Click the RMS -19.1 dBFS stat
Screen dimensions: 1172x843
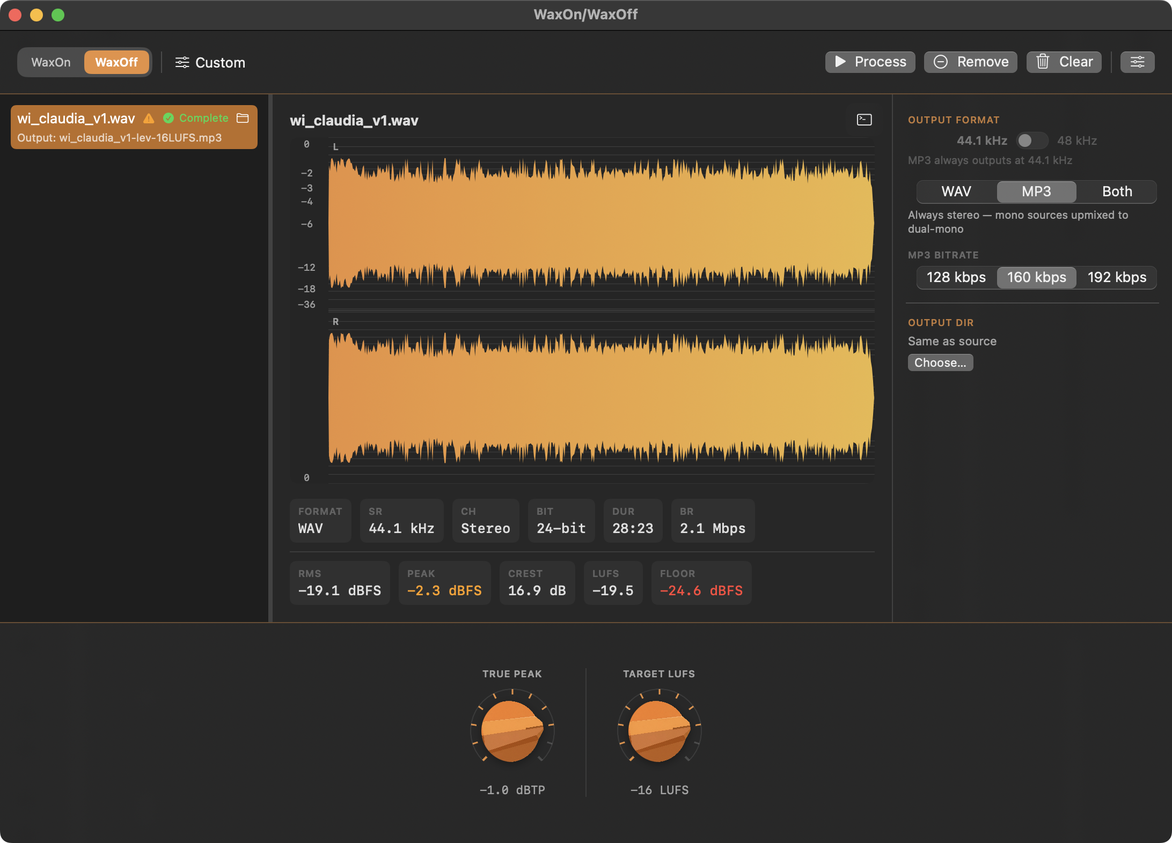tap(340, 583)
